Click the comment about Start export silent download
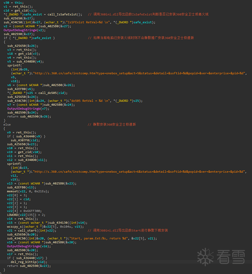The width and height of the screenshot is (252, 274). (x=128, y=230)
